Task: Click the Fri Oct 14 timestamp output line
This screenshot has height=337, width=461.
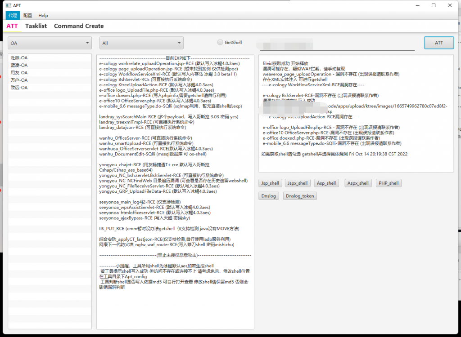Action: (x=334, y=154)
